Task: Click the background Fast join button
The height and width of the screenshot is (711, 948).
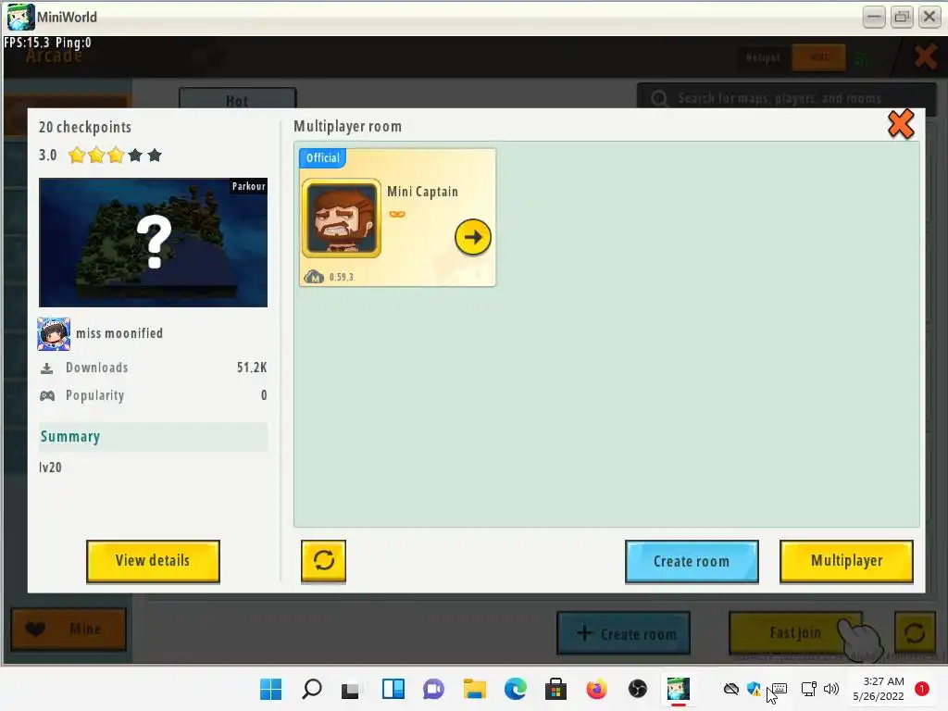Action: tap(795, 632)
